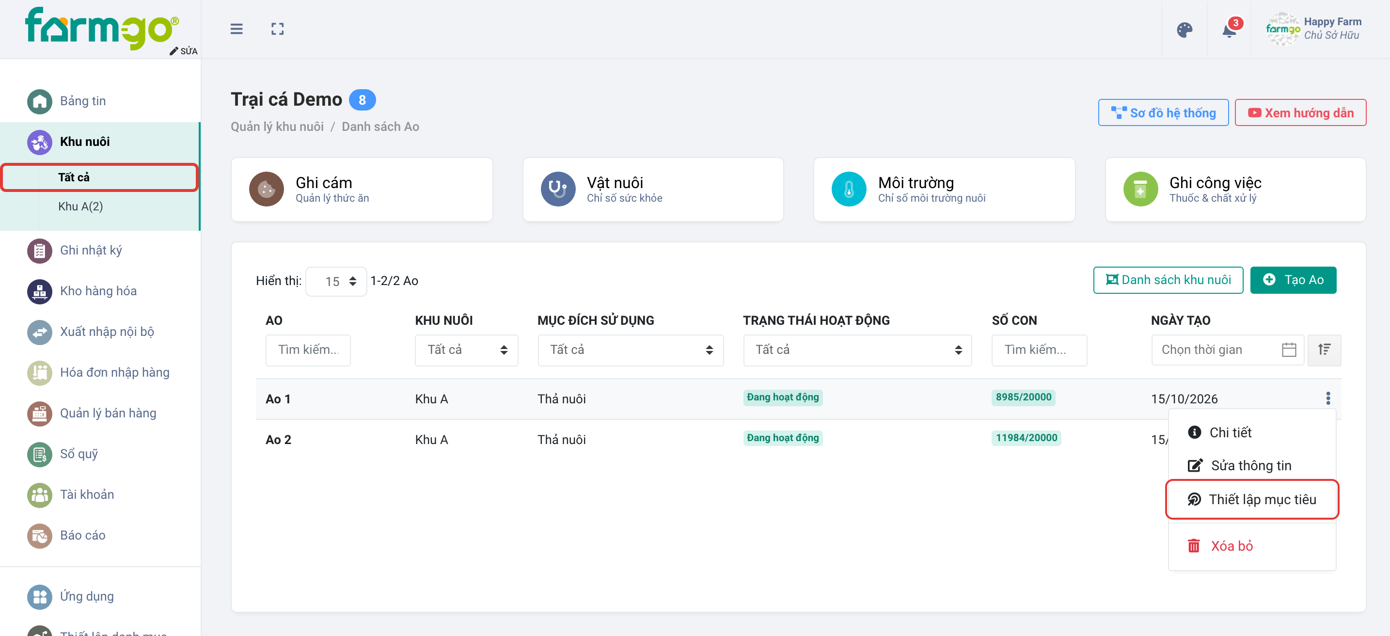This screenshot has width=1390, height=636.
Task: Open the theme color palette icon
Action: 1185,30
